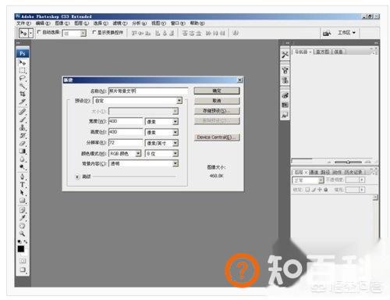The image size is (390, 300).
Task: Expand the Advanced section in New dialog
Action: (77, 177)
